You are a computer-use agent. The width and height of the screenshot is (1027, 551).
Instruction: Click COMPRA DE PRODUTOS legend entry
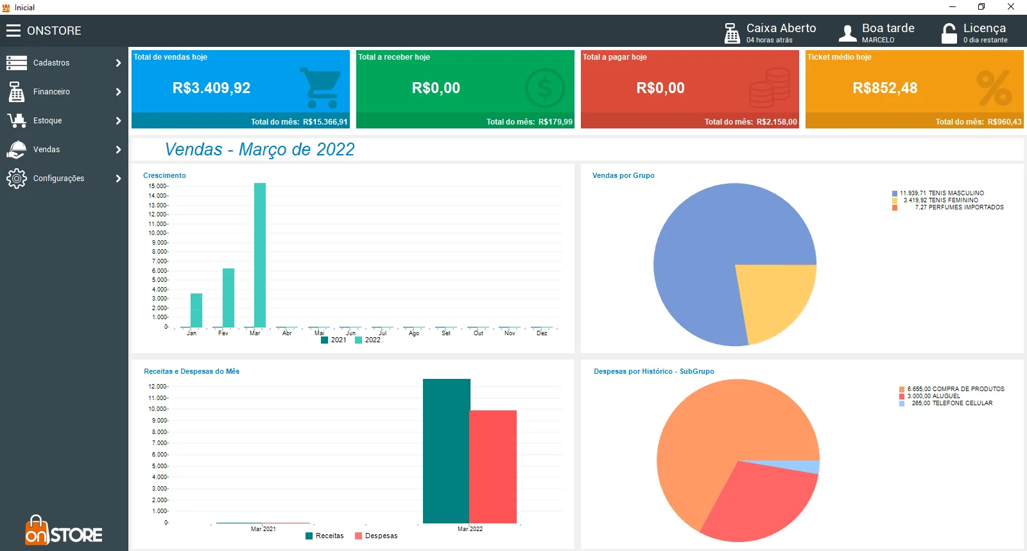[x=952, y=389]
